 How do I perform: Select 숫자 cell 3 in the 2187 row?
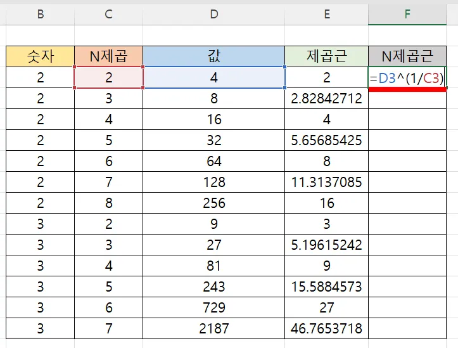point(41,328)
